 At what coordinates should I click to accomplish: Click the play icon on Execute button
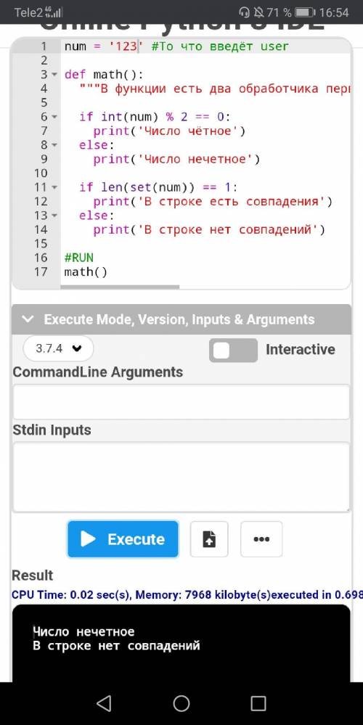coord(88,538)
